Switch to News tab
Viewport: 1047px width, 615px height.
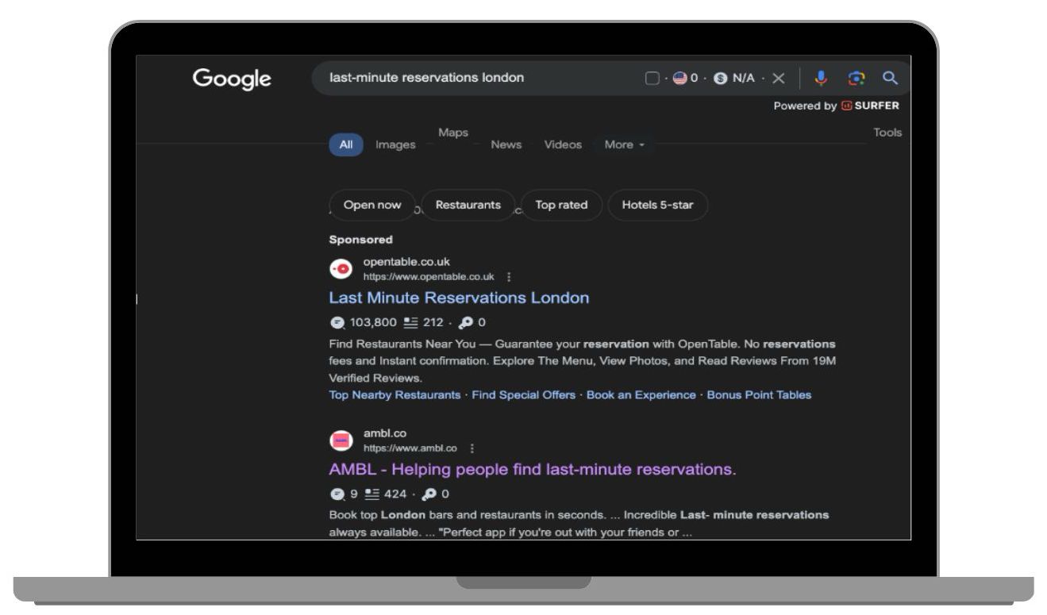[506, 145]
